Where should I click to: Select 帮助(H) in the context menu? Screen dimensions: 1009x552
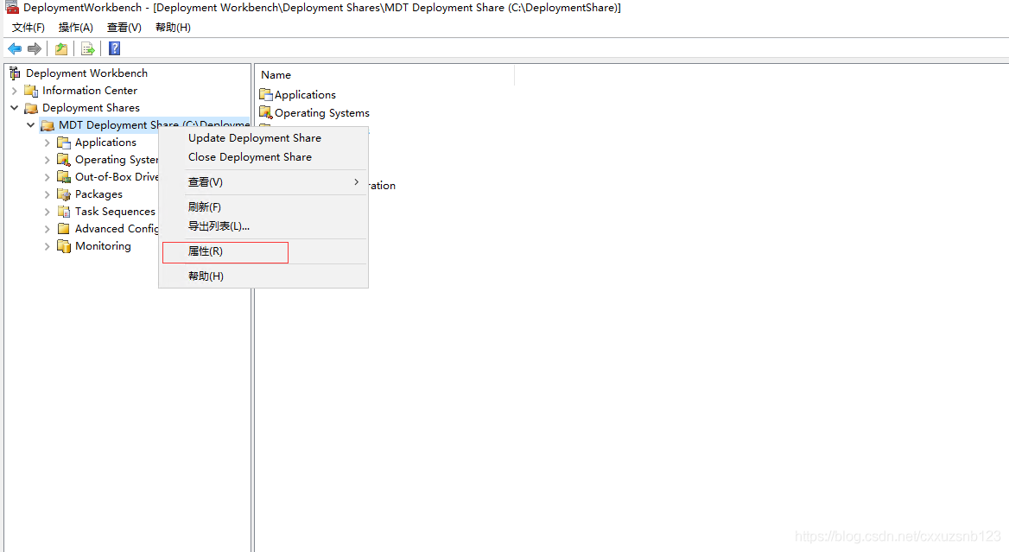[263, 276]
